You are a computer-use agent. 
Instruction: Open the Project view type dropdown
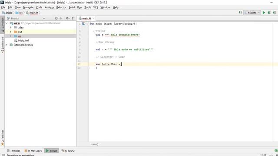point(44,18)
